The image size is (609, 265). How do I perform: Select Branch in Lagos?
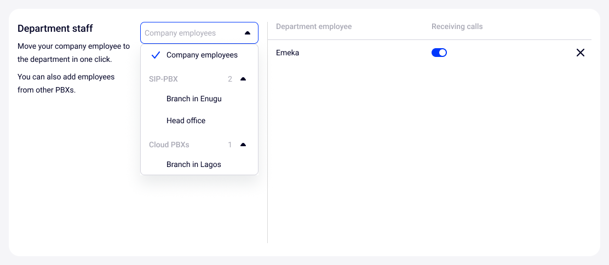[x=194, y=164]
